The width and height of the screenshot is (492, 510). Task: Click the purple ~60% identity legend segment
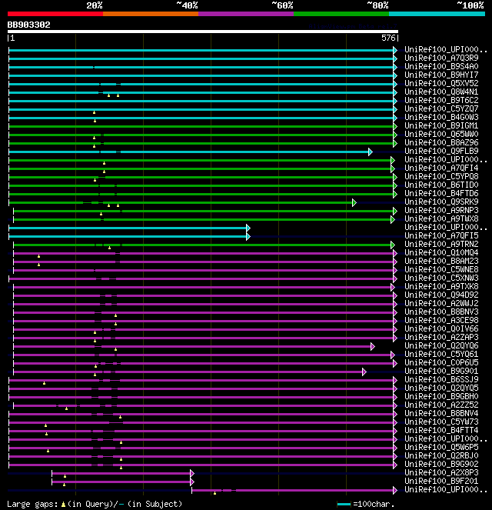coord(246,14)
